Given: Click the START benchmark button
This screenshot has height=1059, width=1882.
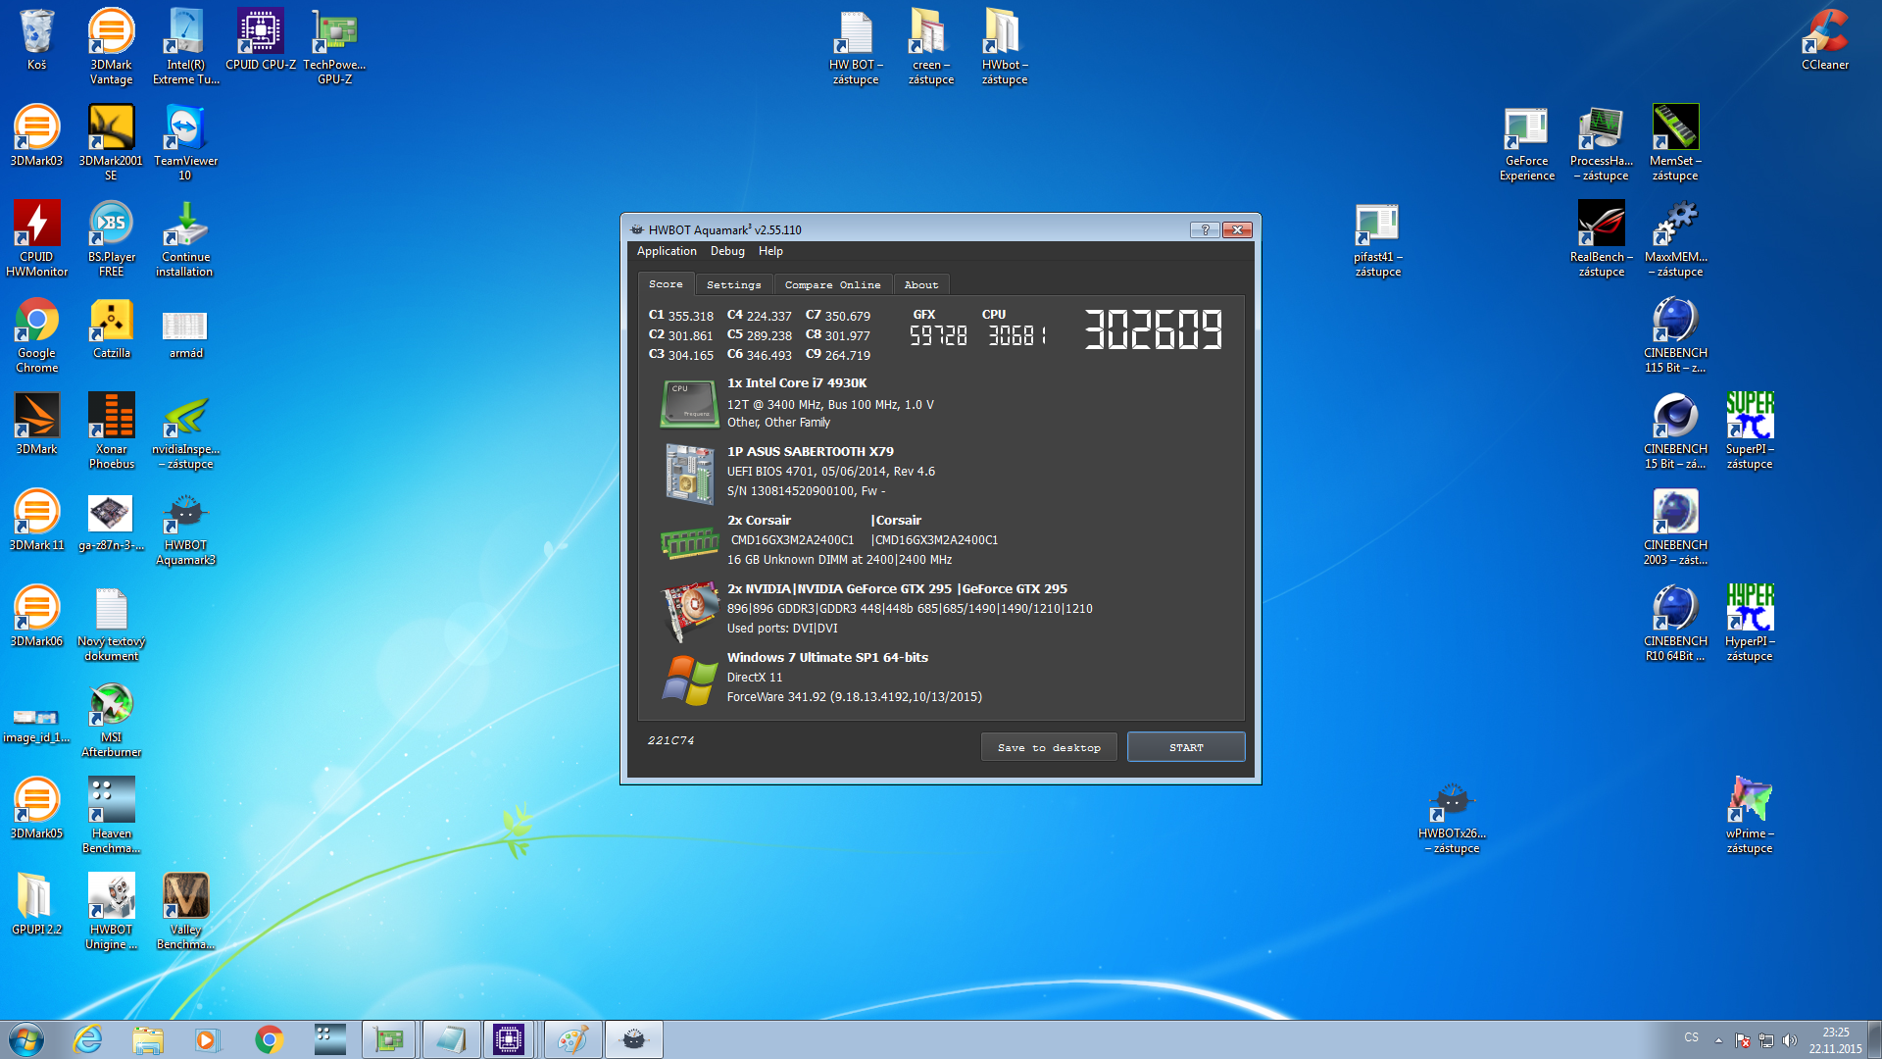Looking at the screenshot, I should click(1186, 747).
